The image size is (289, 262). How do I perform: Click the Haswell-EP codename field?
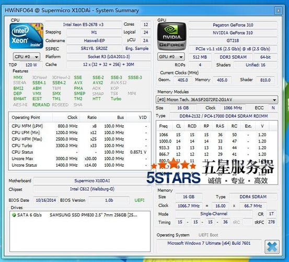tap(94, 40)
